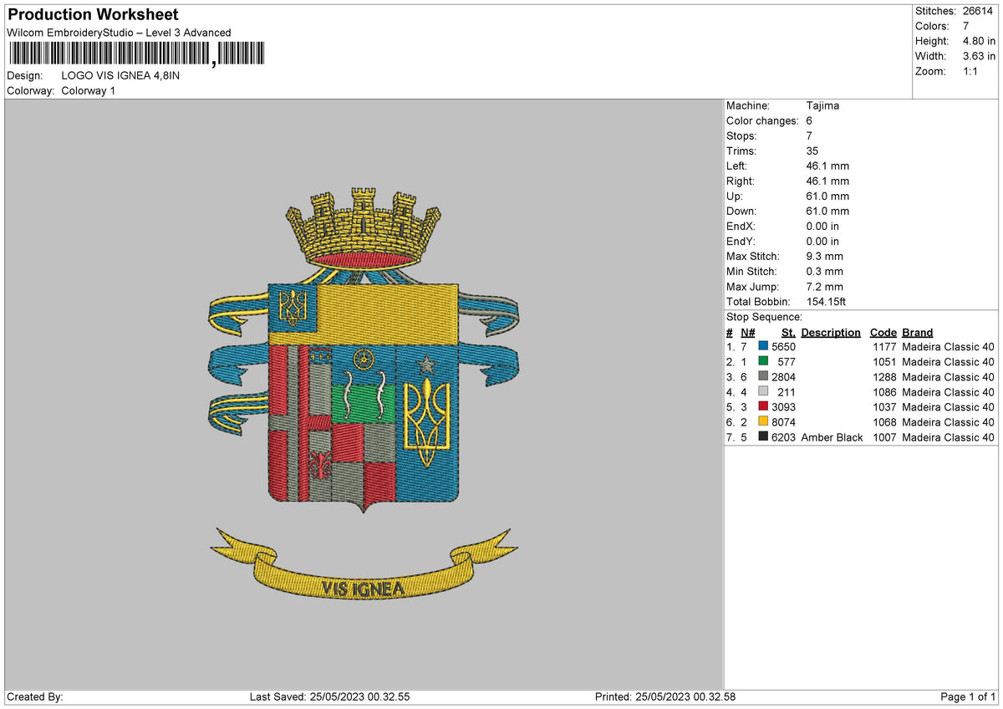Viewport: 1003px width, 709px height.
Task: Click the Code column header
Action: tap(883, 332)
